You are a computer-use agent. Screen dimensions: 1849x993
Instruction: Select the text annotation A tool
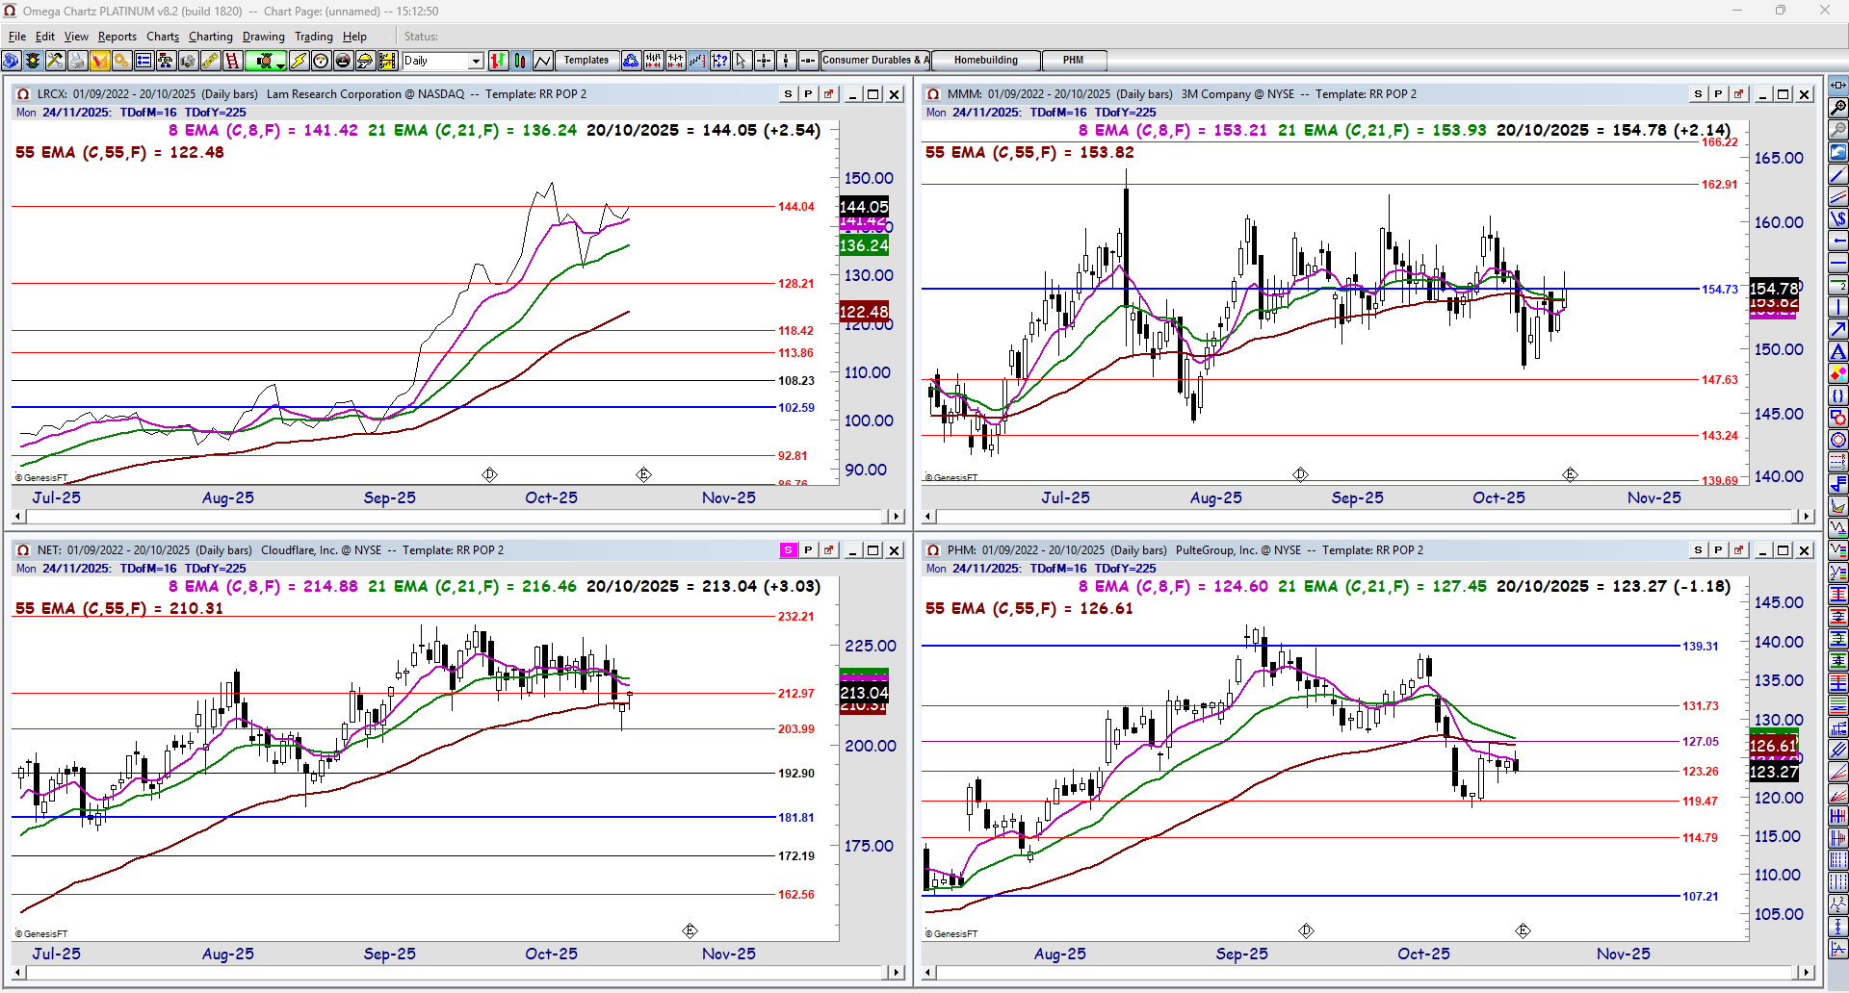coord(1838,351)
